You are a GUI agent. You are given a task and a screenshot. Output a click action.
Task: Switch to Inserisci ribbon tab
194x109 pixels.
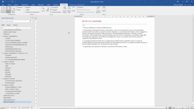(16, 5)
